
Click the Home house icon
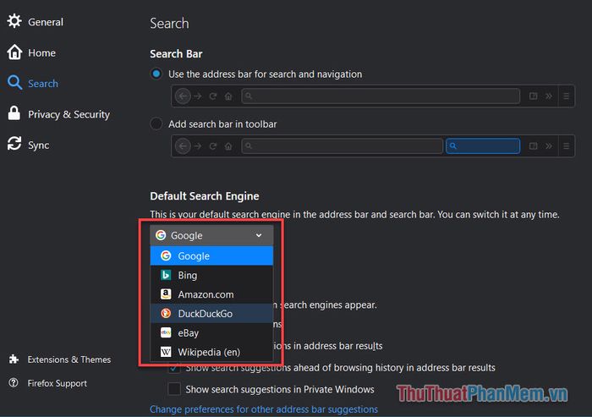[14, 52]
